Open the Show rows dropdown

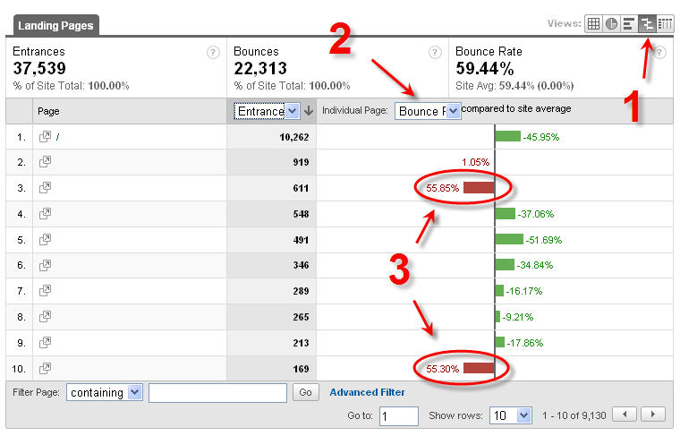tap(510, 415)
